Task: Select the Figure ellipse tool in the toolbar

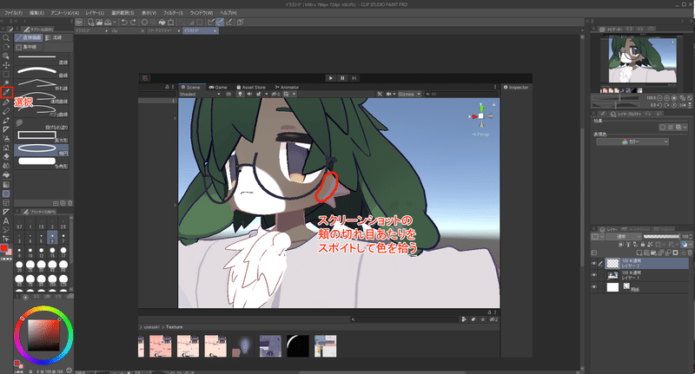Action: (x=6, y=194)
